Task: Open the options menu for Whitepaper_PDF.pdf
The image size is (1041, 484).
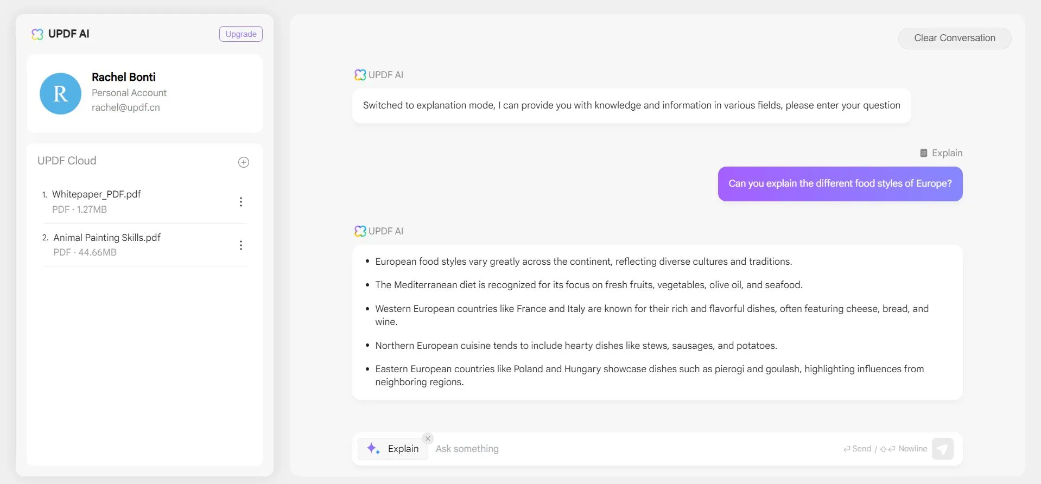Action: 241,202
